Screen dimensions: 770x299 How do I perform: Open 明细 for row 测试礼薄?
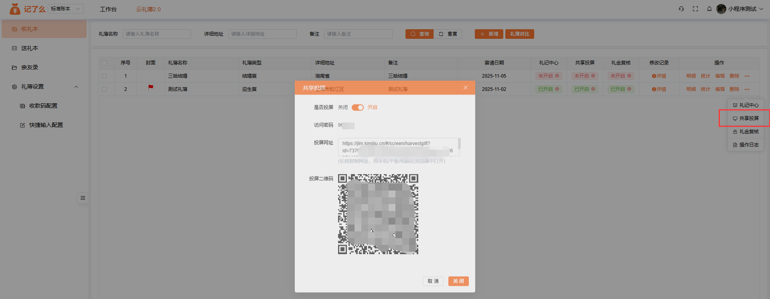pyautogui.click(x=691, y=89)
